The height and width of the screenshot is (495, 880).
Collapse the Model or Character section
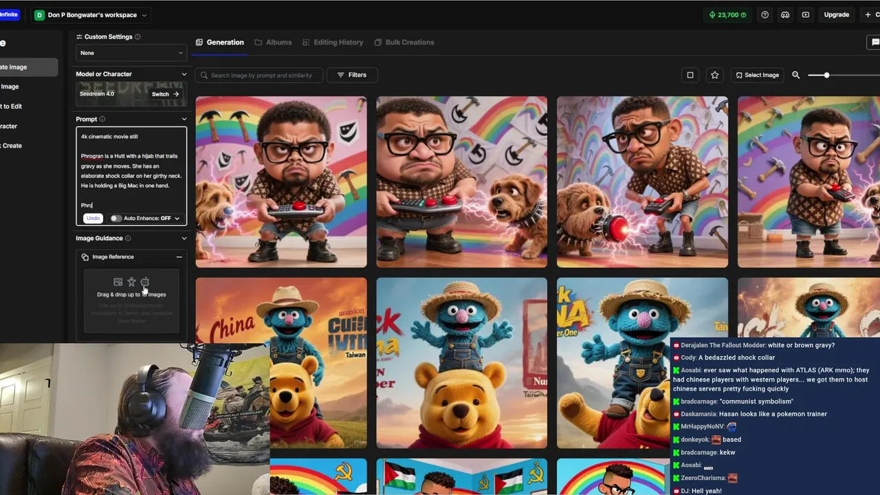(184, 74)
